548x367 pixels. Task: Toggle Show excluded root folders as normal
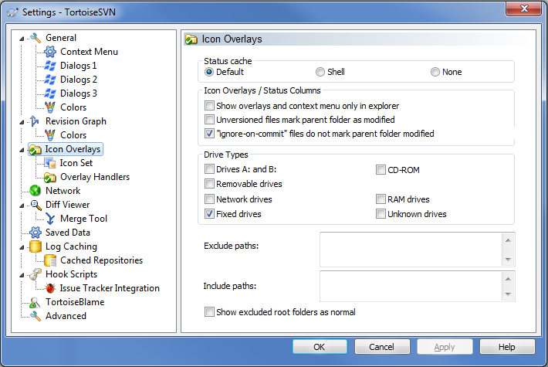click(x=209, y=312)
